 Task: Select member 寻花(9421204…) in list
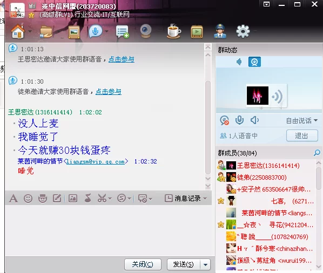266,225
